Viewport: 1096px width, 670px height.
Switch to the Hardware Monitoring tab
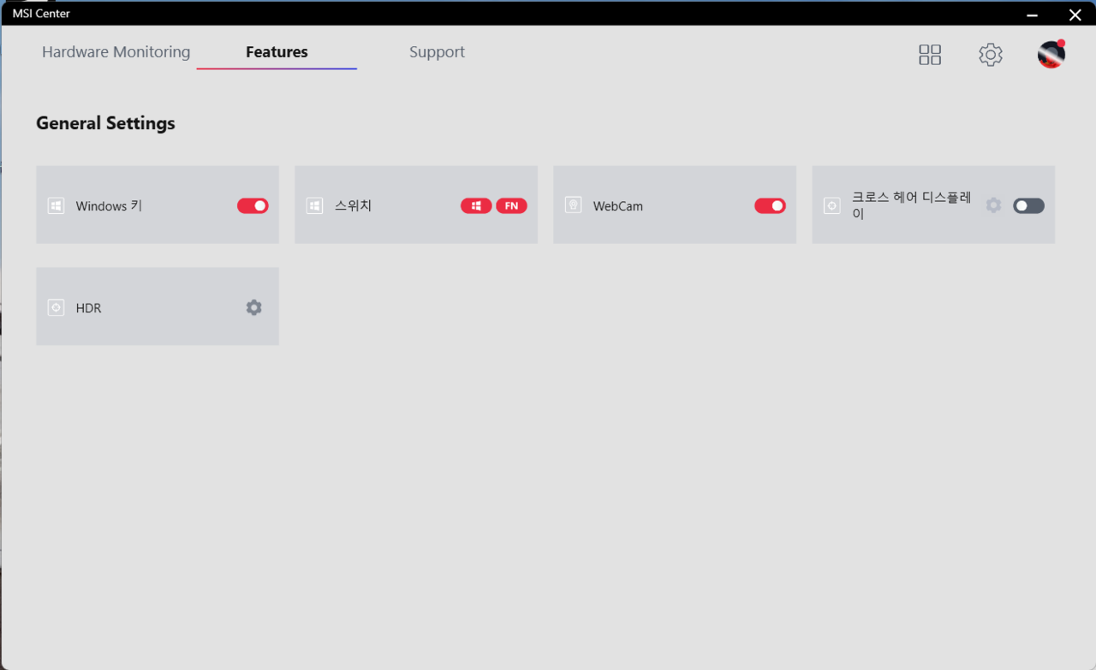(116, 52)
